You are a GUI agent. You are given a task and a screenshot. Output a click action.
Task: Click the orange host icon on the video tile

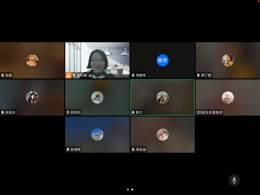tap(68, 75)
